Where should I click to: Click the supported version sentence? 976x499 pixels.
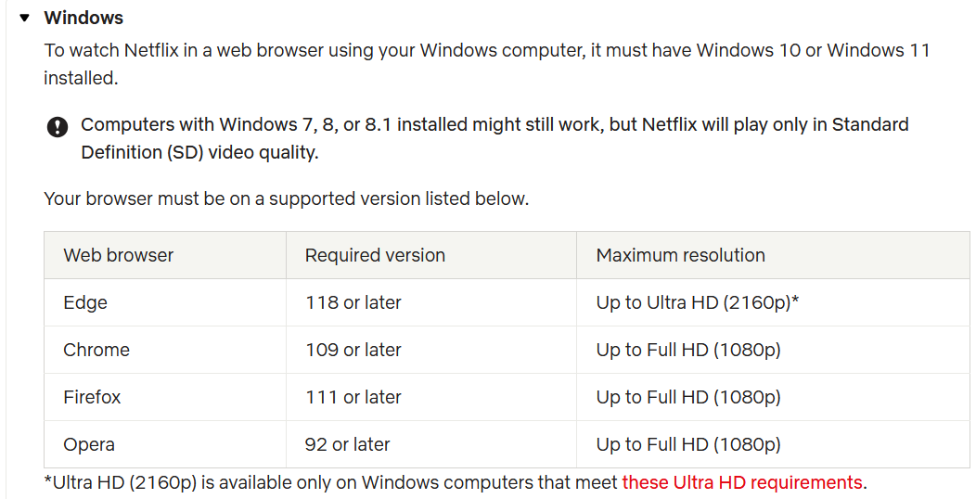pyautogui.click(x=287, y=199)
